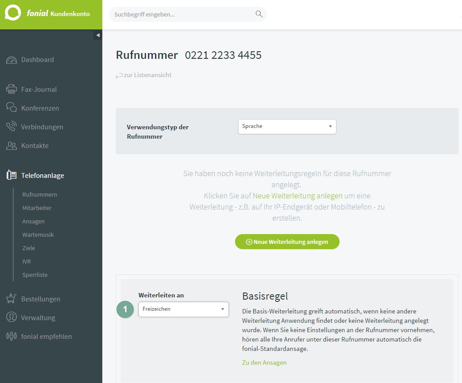Click the Kontakte people icon
This screenshot has width=462, height=383.
[12, 145]
